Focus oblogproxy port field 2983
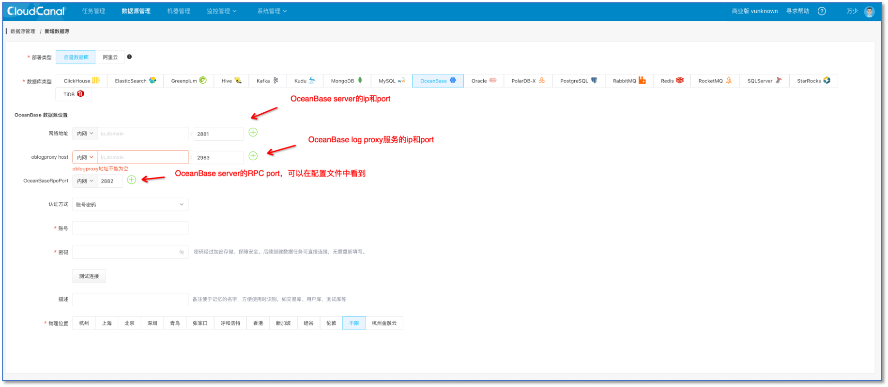Screen dimensions: 888x387 tap(218, 158)
